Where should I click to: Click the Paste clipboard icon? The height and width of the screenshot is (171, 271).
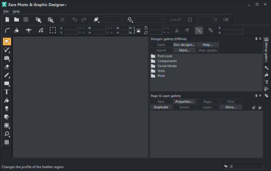click(50, 20)
